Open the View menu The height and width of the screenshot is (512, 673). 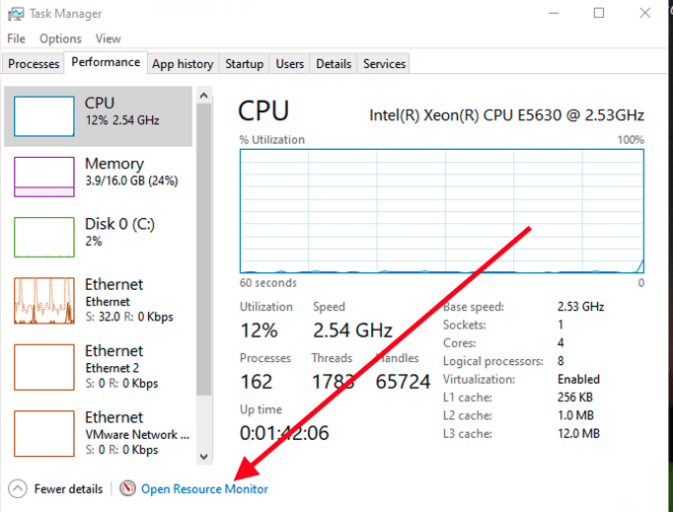(x=109, y=38)
